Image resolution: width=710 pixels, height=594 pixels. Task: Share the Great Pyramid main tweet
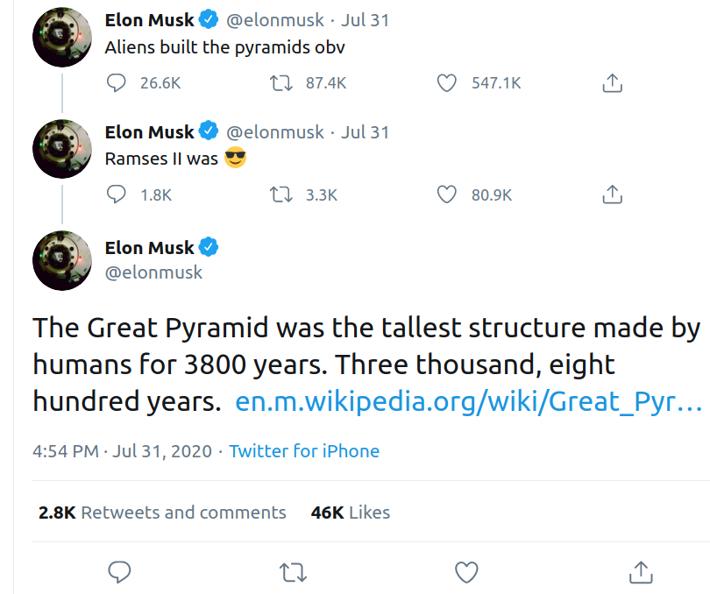[641, 572]
